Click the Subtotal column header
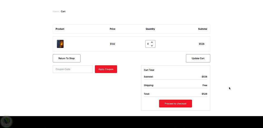The width and height of the screenshot is (263, 128). (x=203, y=29)
